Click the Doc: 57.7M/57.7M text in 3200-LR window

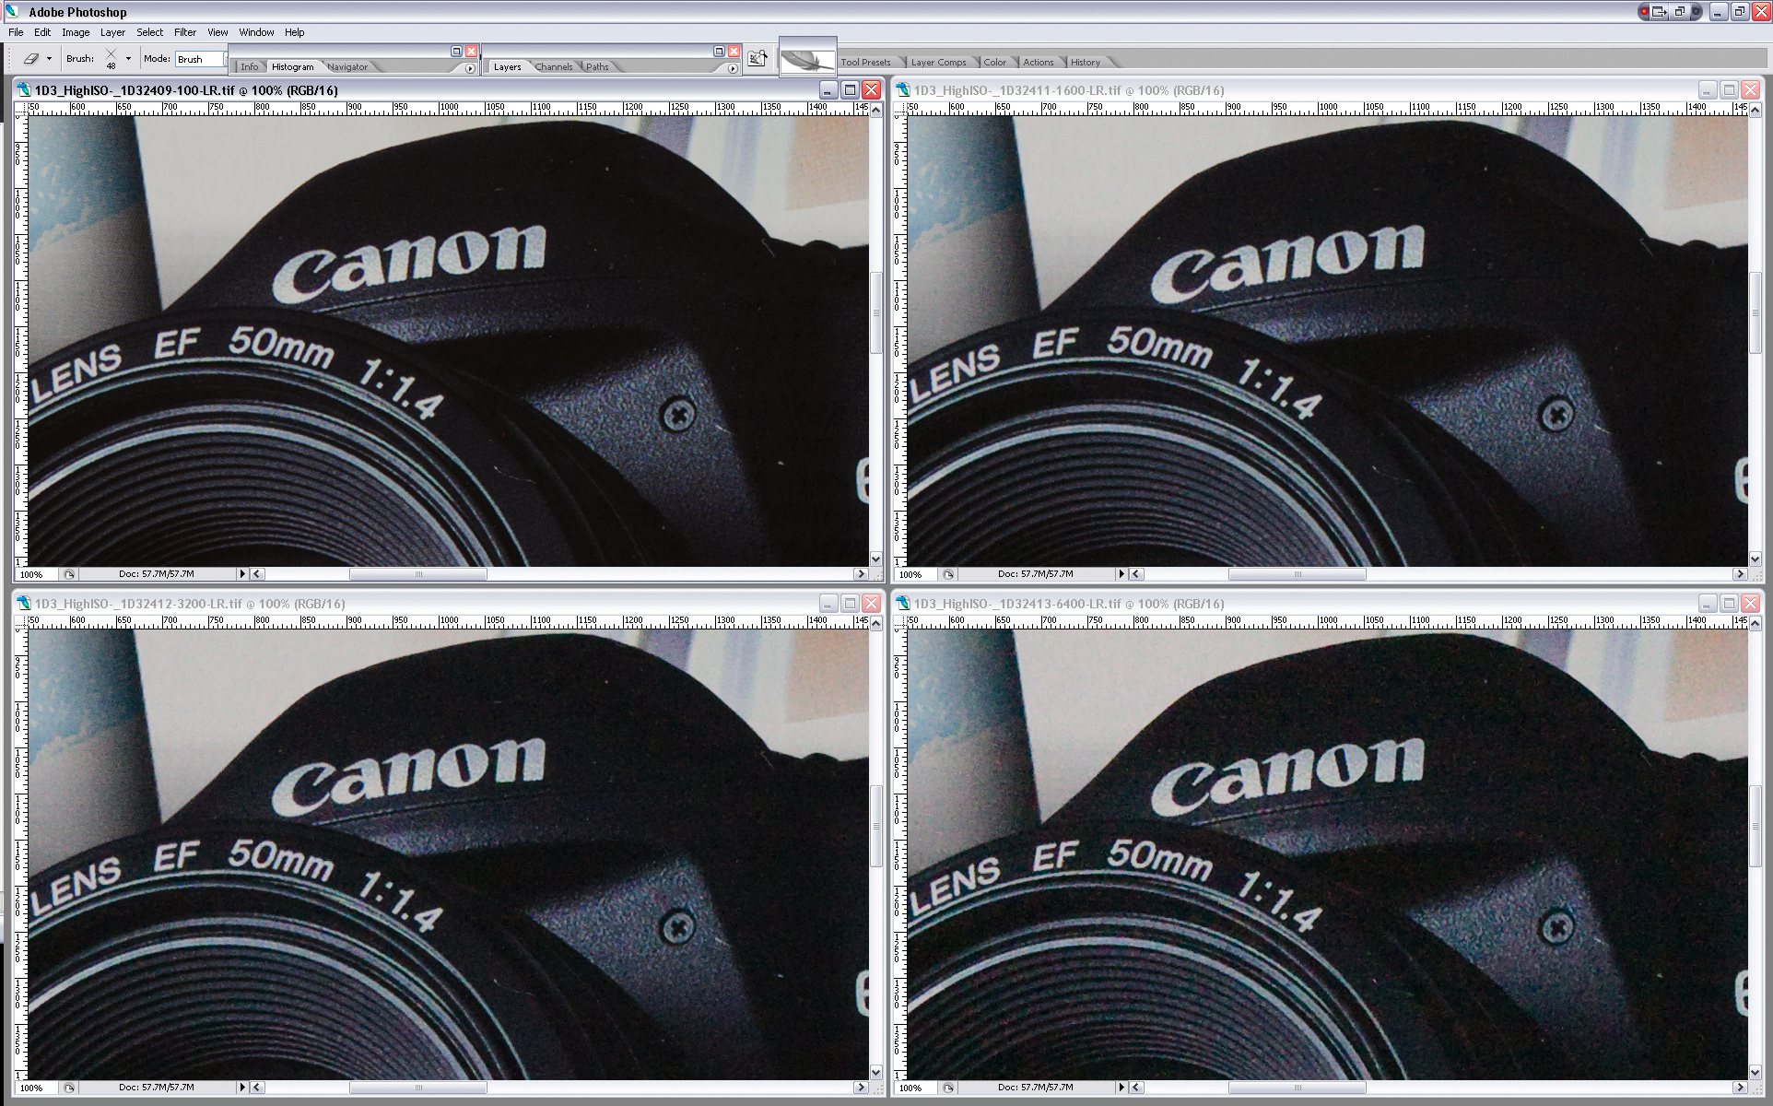(x=157, y=1088)
